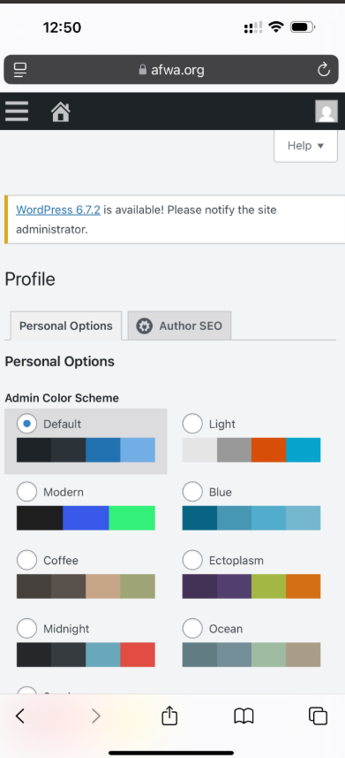This screenshot has width=345, height=758.
Task: Expand the Help dropdown
Action: [x=305, y=146]
